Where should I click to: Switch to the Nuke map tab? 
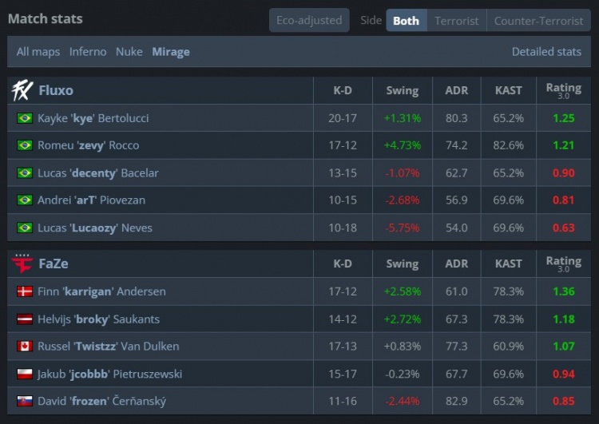pyautogui.click(x=129, y=52)
